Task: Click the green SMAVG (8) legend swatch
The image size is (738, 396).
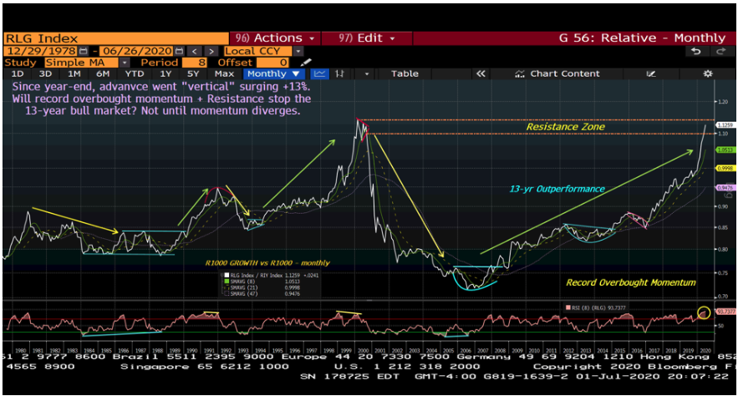Action: tap(226, 282)
